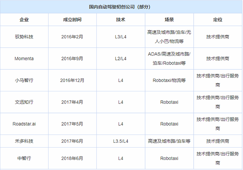
Task: Click the ADAS/高速及城市路/泊车/Robotaxi等 cell
Action: click(169, 59)
